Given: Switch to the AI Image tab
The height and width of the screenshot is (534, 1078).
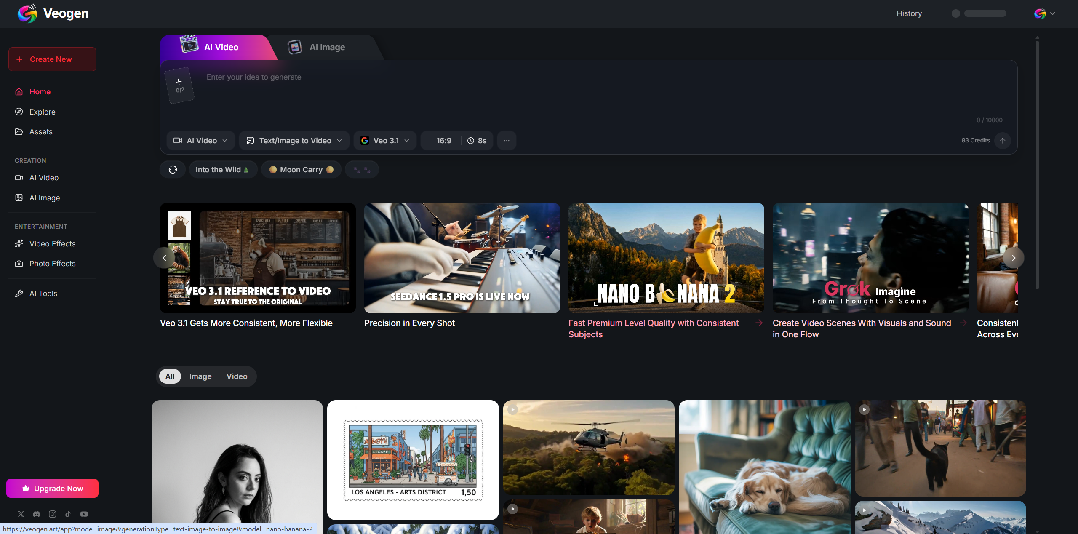Looking at the screenshot, I should click(x=320, y=47).
